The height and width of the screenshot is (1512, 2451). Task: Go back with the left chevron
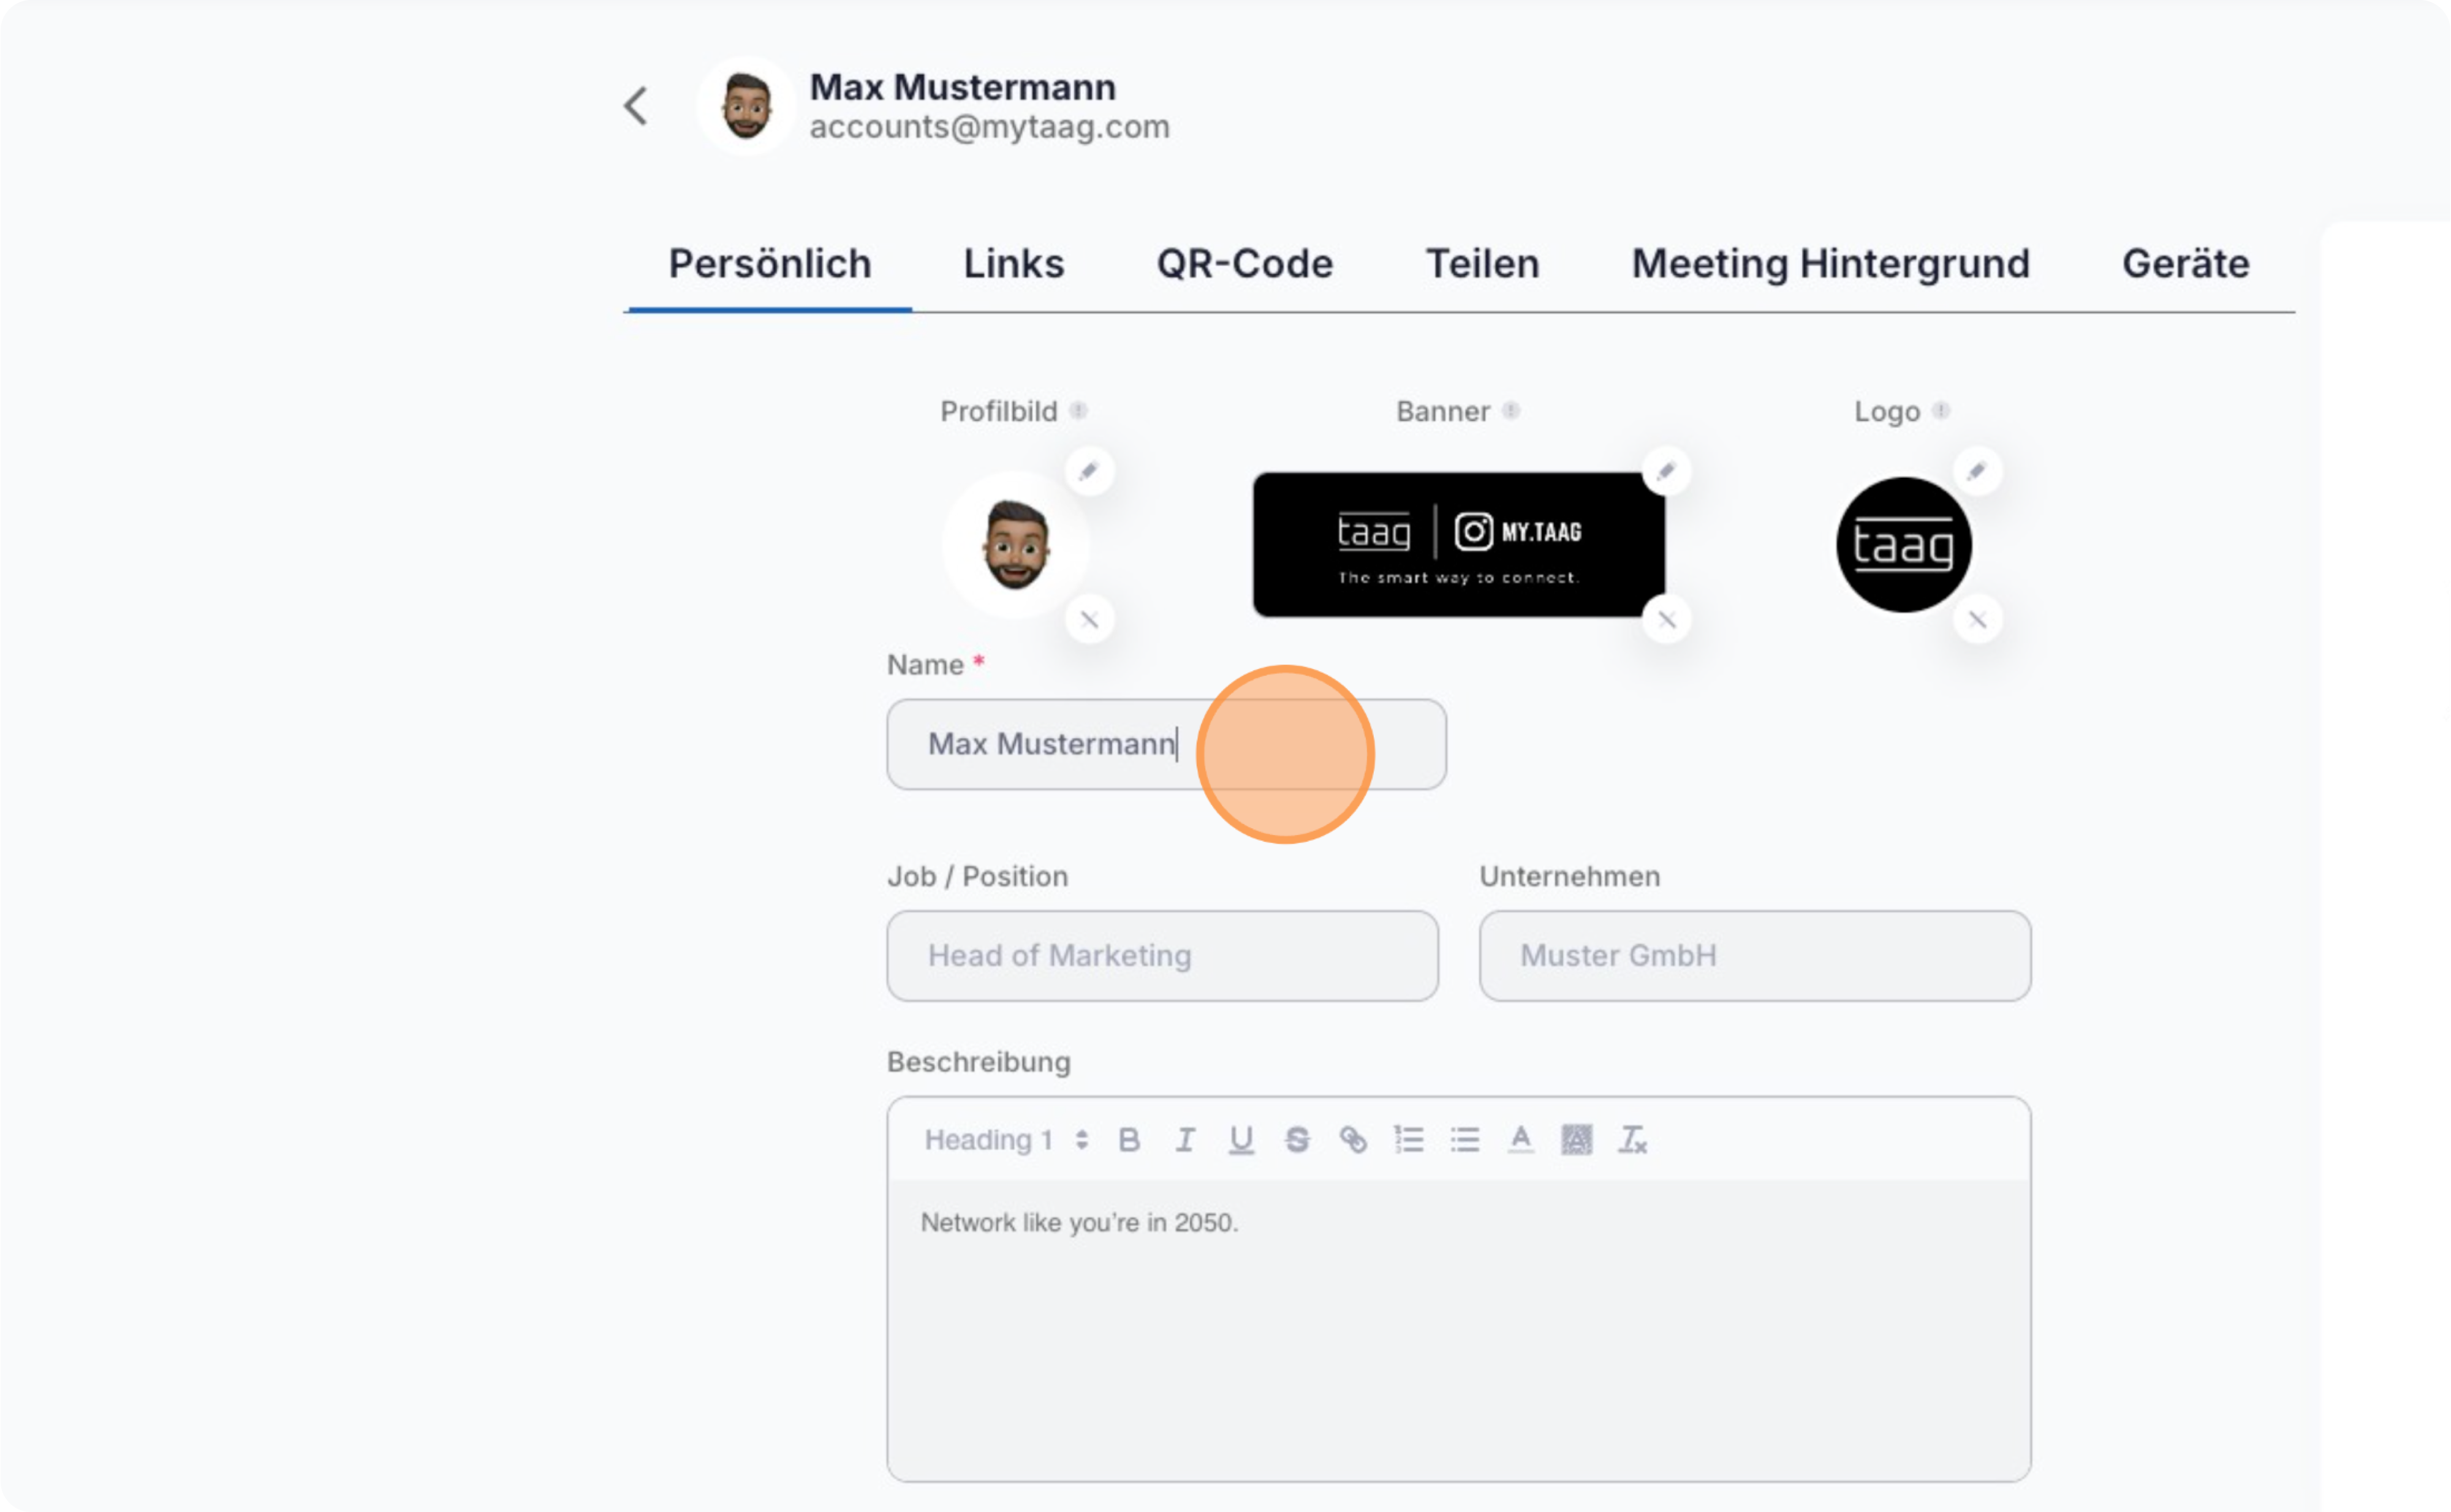click(636, 106)
